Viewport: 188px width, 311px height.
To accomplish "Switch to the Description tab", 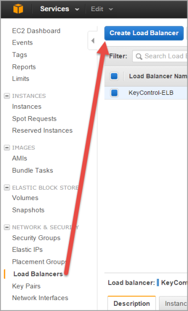I will coord(132,303).
